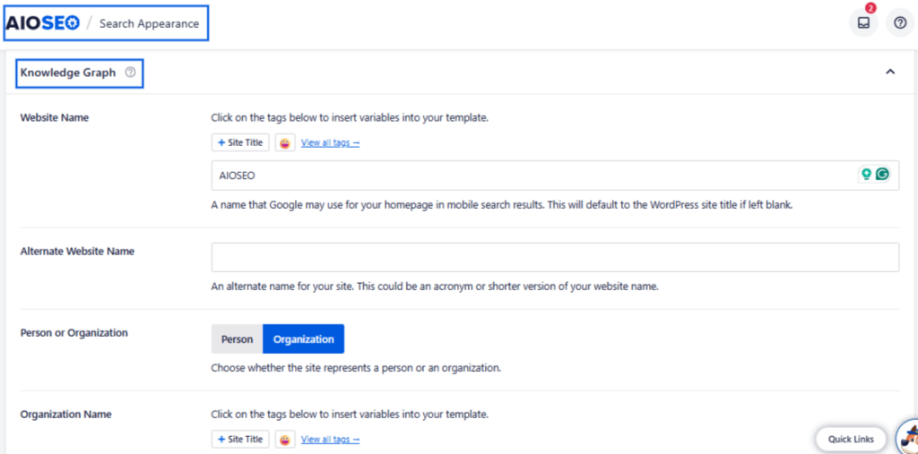Click the Knowledge Graph heading

coord(68,73)
